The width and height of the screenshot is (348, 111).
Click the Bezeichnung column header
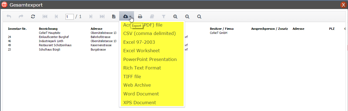click(x=48, y=29)
